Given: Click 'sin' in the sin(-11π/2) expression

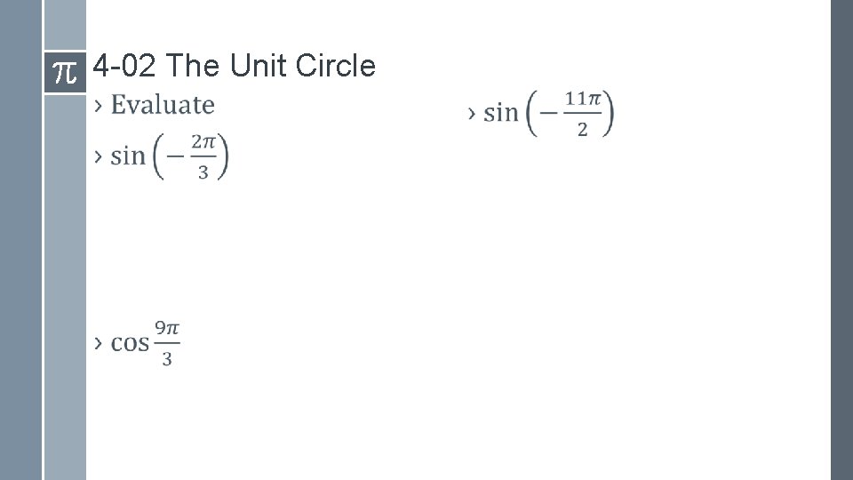Looking at the screenshot, I should 500,113.
